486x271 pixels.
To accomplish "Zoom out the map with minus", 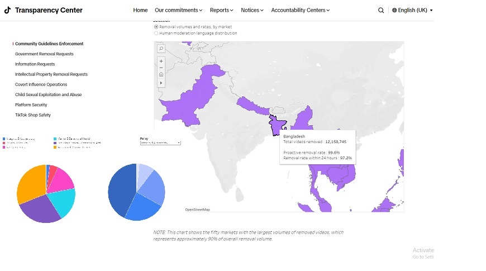I will (x=161, y=68).
